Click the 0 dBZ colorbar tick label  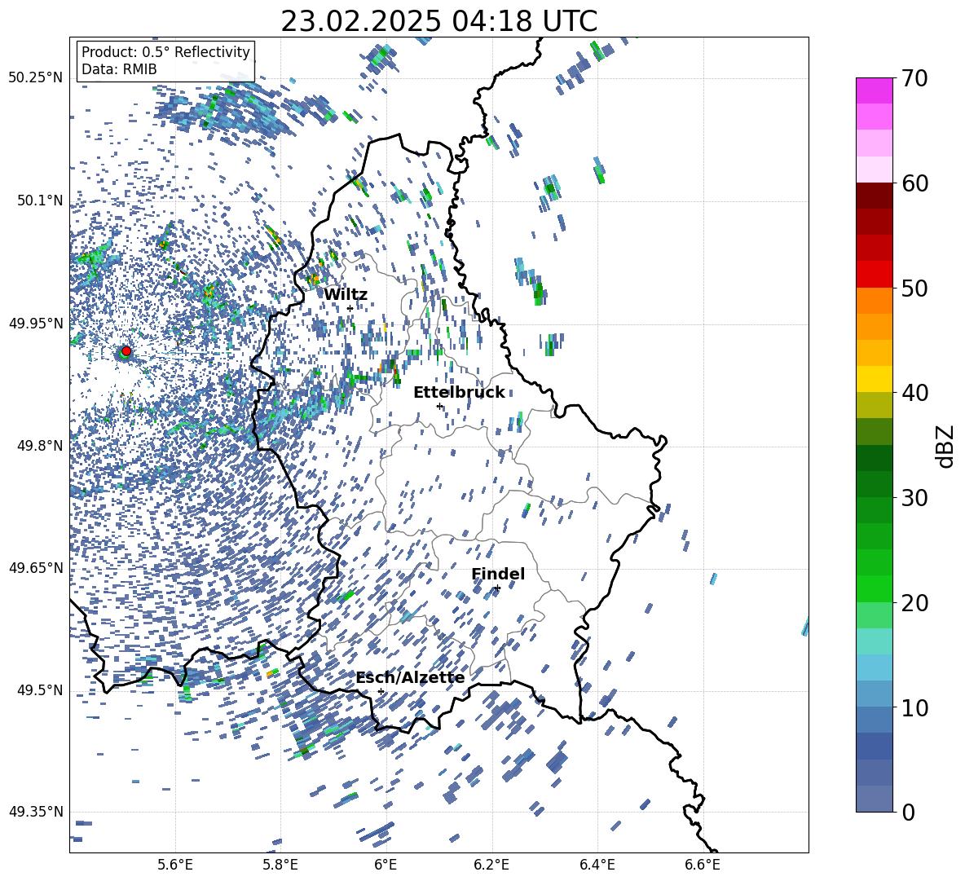(x=908, y=813)
